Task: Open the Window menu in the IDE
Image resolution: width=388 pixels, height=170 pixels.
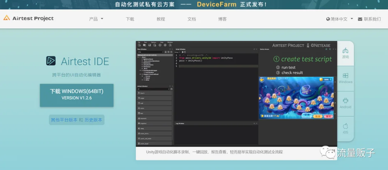Action: pyautogui.click(x=170, y=42)
